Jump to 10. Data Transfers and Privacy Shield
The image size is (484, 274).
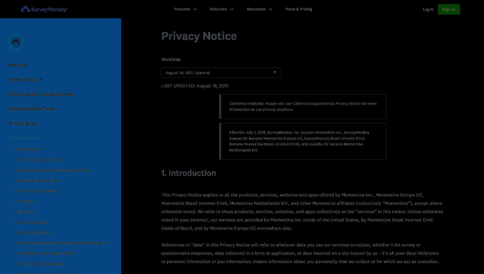[61, 243]
